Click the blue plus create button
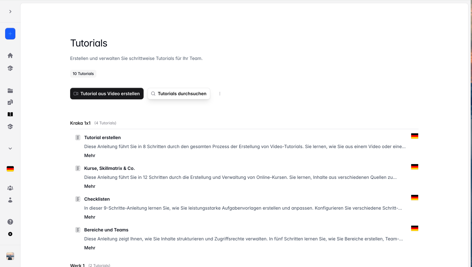472x267 pixels. pos(10,34)
